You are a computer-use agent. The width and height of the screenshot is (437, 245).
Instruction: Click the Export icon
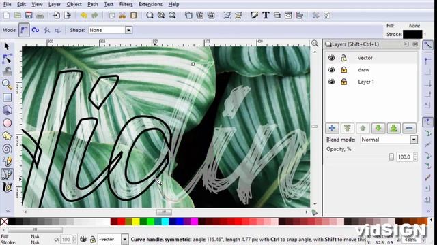point(68,15)
